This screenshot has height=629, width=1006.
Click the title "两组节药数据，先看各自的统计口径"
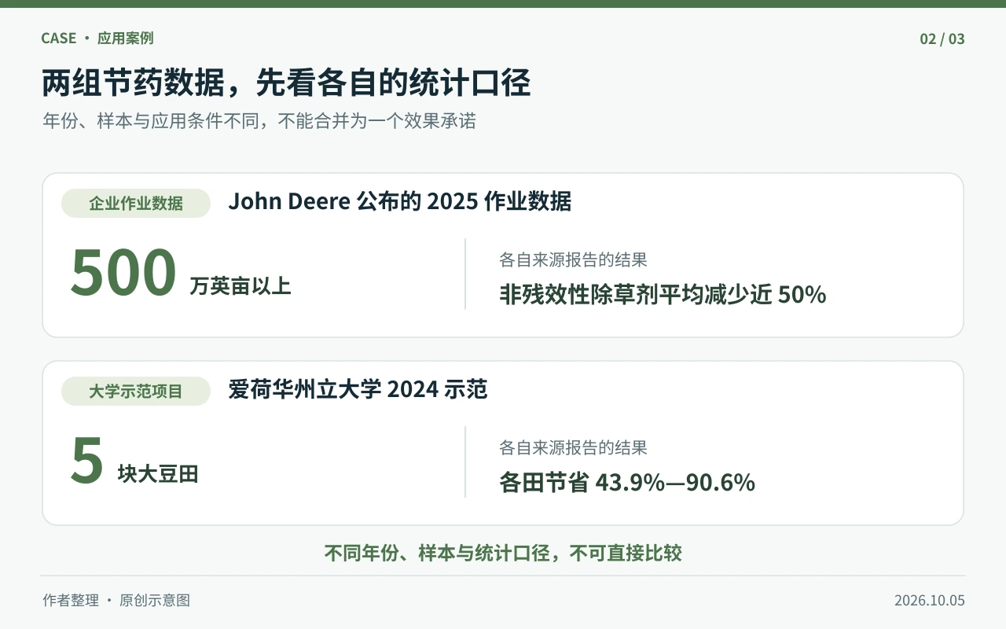click(286, 83)
